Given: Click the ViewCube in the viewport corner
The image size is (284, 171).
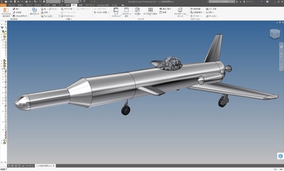Looking at the screenshot, I should (275, 34).
